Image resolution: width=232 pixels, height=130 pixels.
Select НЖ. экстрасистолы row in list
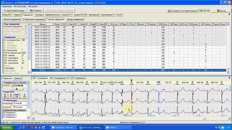point(15,53)
